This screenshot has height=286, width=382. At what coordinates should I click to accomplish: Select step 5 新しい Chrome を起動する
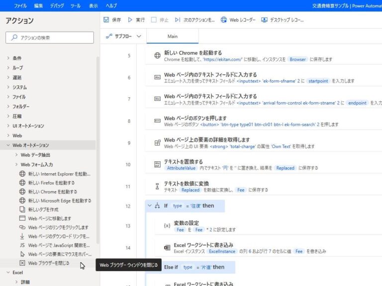pyautogui.click(x=264, y=56)
